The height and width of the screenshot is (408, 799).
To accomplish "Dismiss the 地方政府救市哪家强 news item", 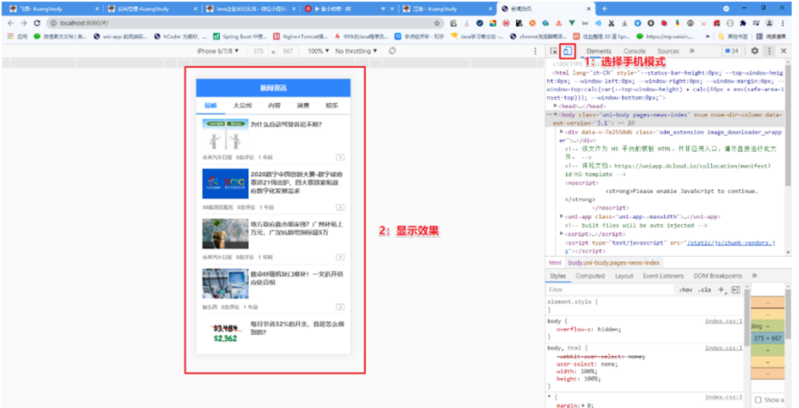I will click(340, 257).
